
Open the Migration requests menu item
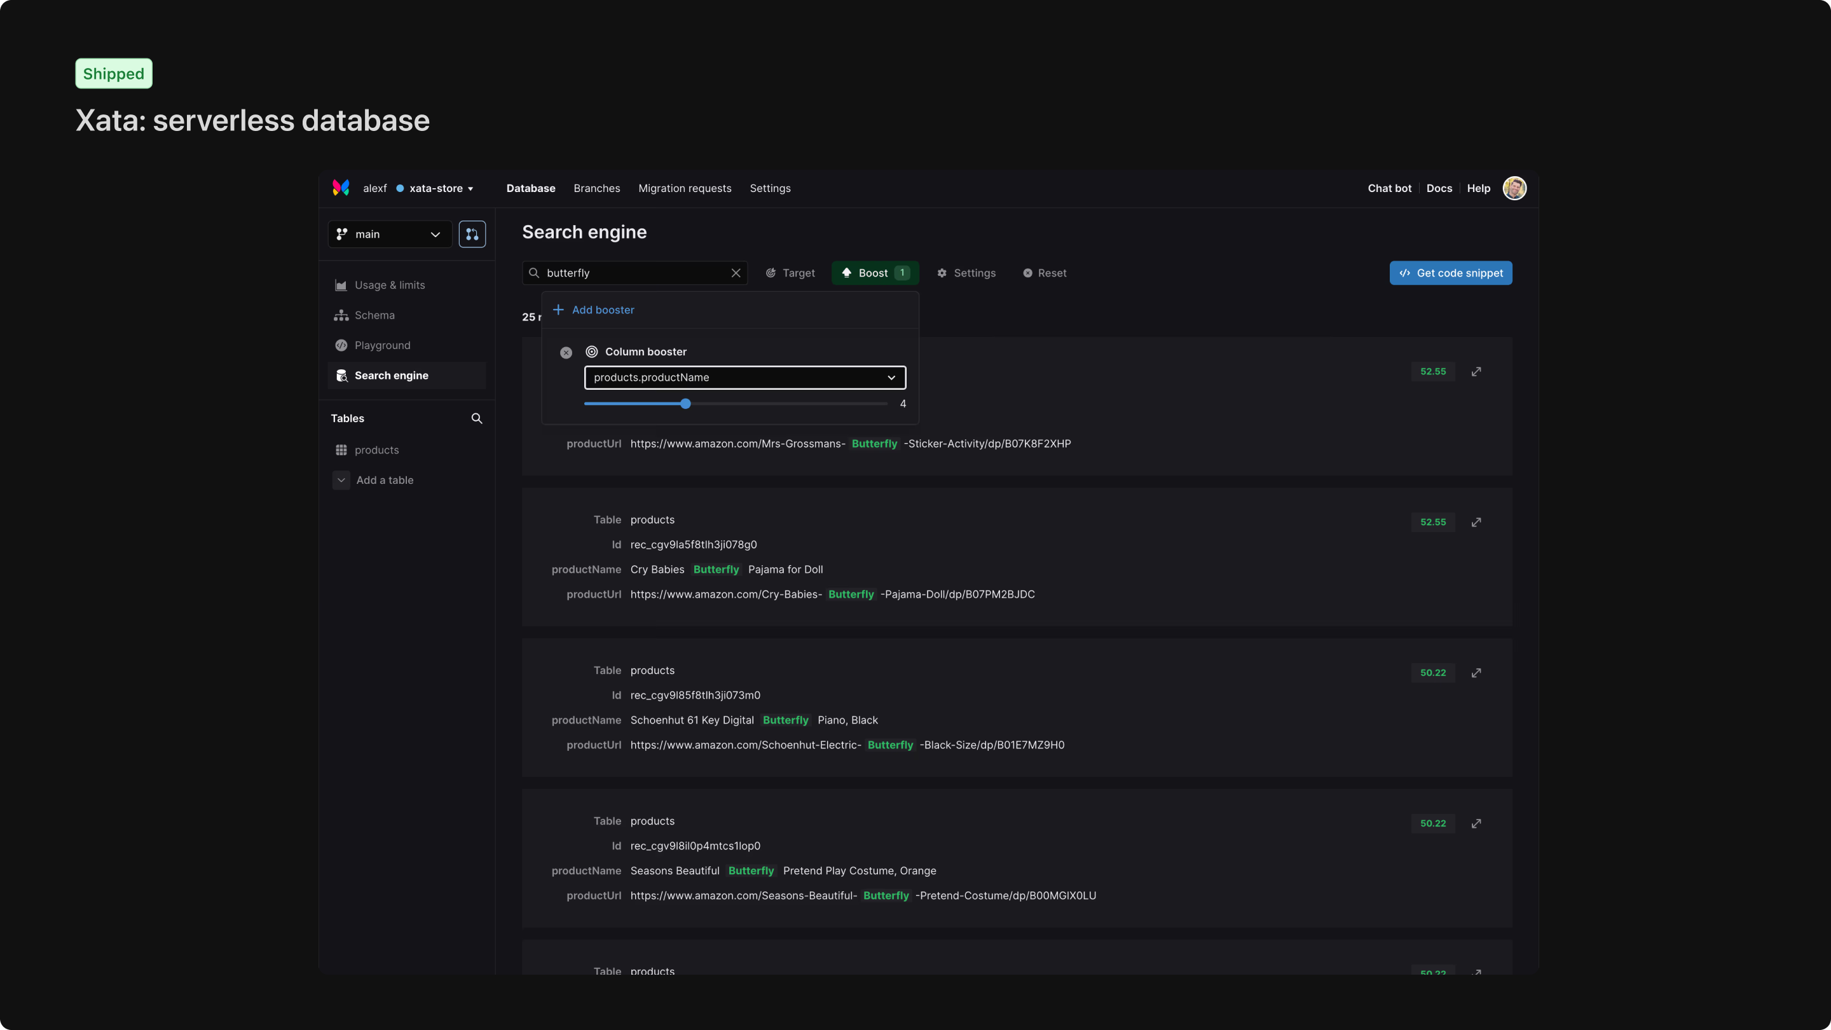coord(684,188)
